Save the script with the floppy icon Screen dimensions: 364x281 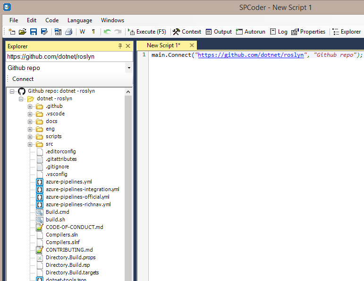click(x=34, y=31)
